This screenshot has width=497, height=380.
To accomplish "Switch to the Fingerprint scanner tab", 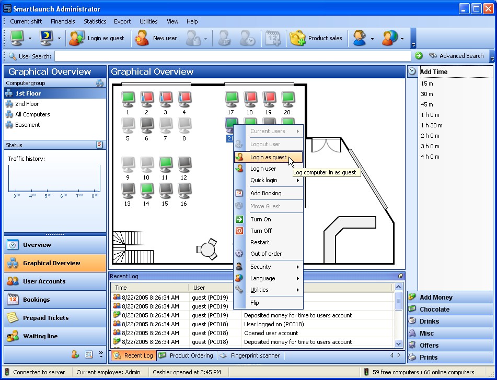I will click(250, 355).
